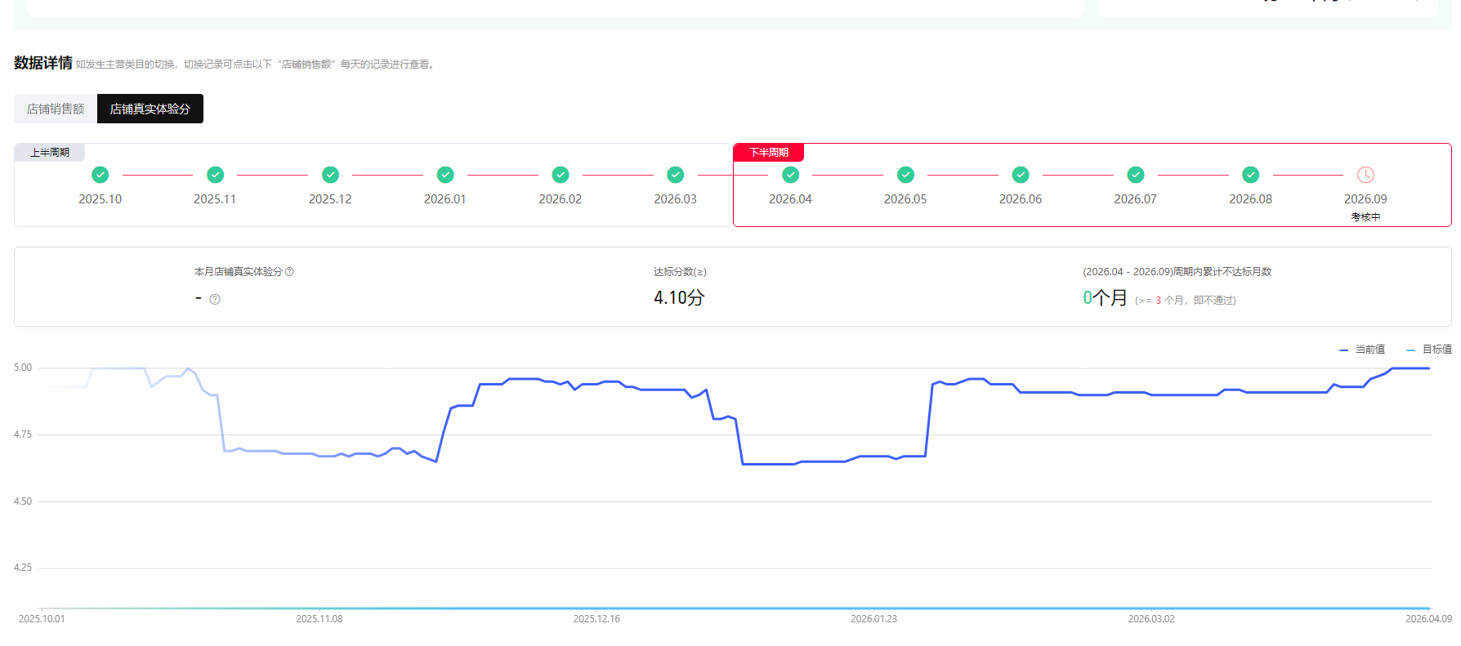Select the 2026.08 timeline checkmark

1250,175
